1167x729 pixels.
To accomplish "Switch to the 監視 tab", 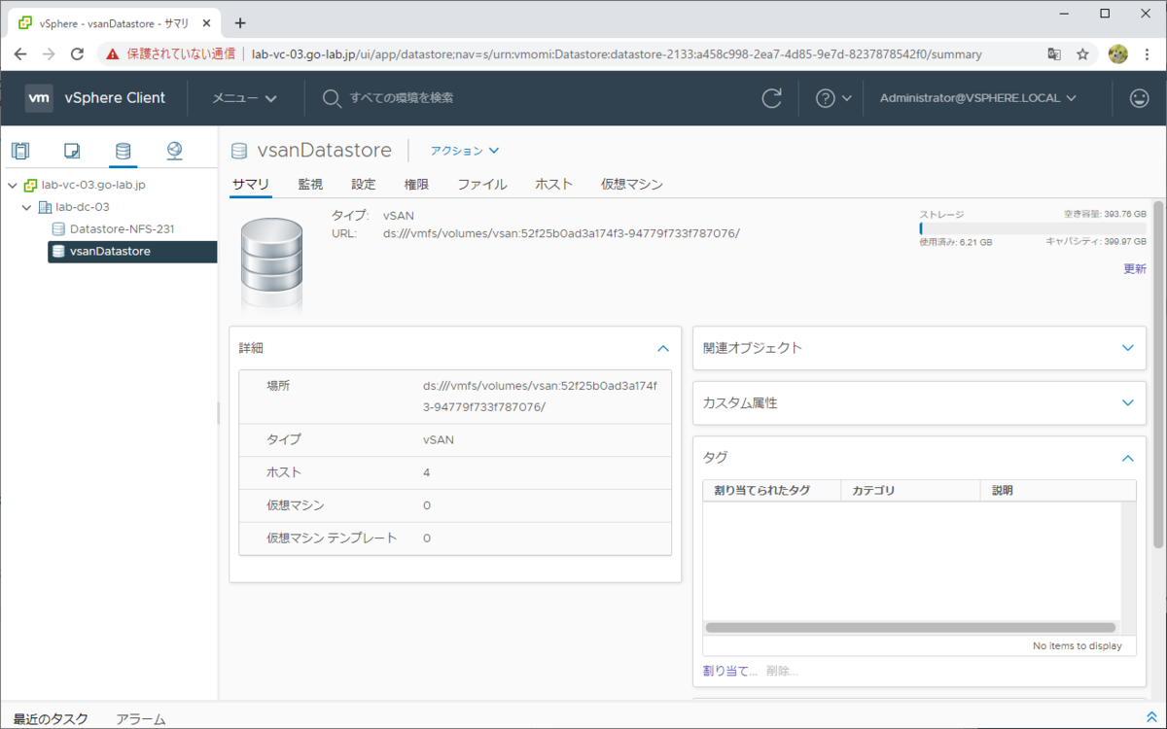I will (310, 184).
